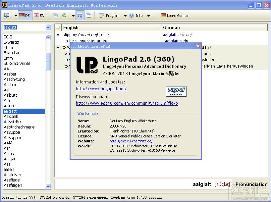Switch to the EN English language toggle
The width and height of the screenshot is (271, 202).
(x=39, y=16)
